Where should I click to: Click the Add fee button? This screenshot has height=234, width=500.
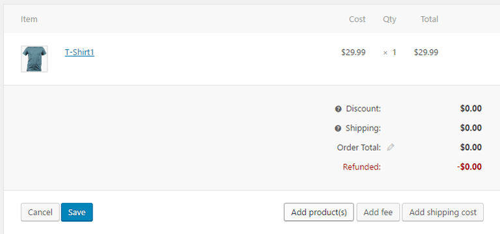point(378,212)
